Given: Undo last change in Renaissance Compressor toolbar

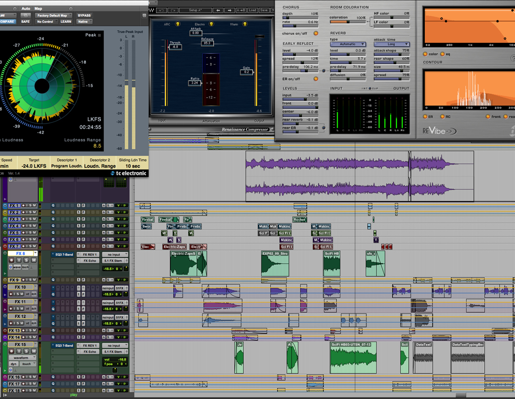Looking at the screenshot, I should pyautogui.click(x=162, y=10).
